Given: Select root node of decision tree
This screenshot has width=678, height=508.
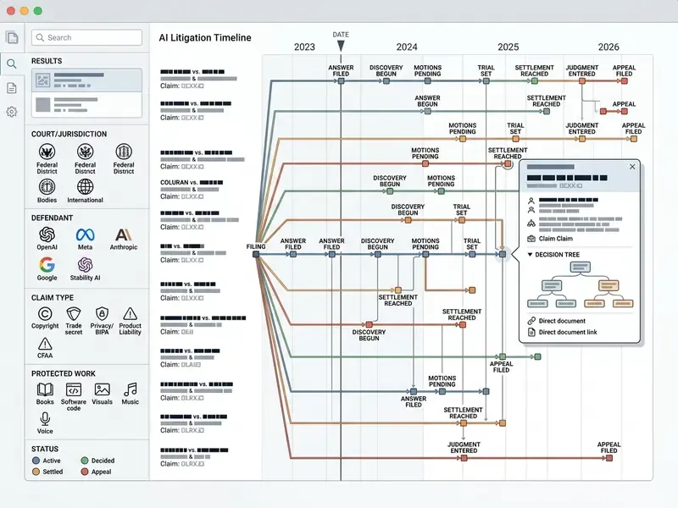Looking at the screenshot, I should (x=580, y=267).
